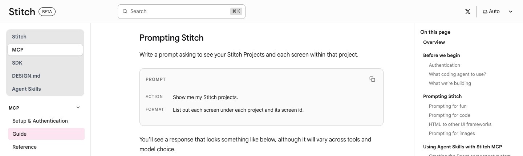Jump to Overview in the page outline

click(434, 42)
